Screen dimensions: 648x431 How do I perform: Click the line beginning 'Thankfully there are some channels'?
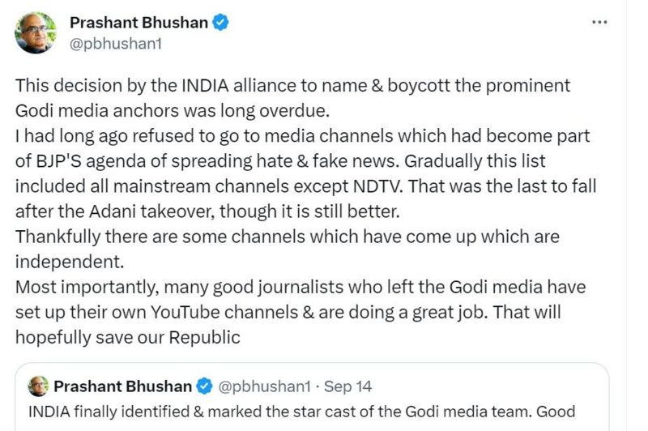click(288, 237)
